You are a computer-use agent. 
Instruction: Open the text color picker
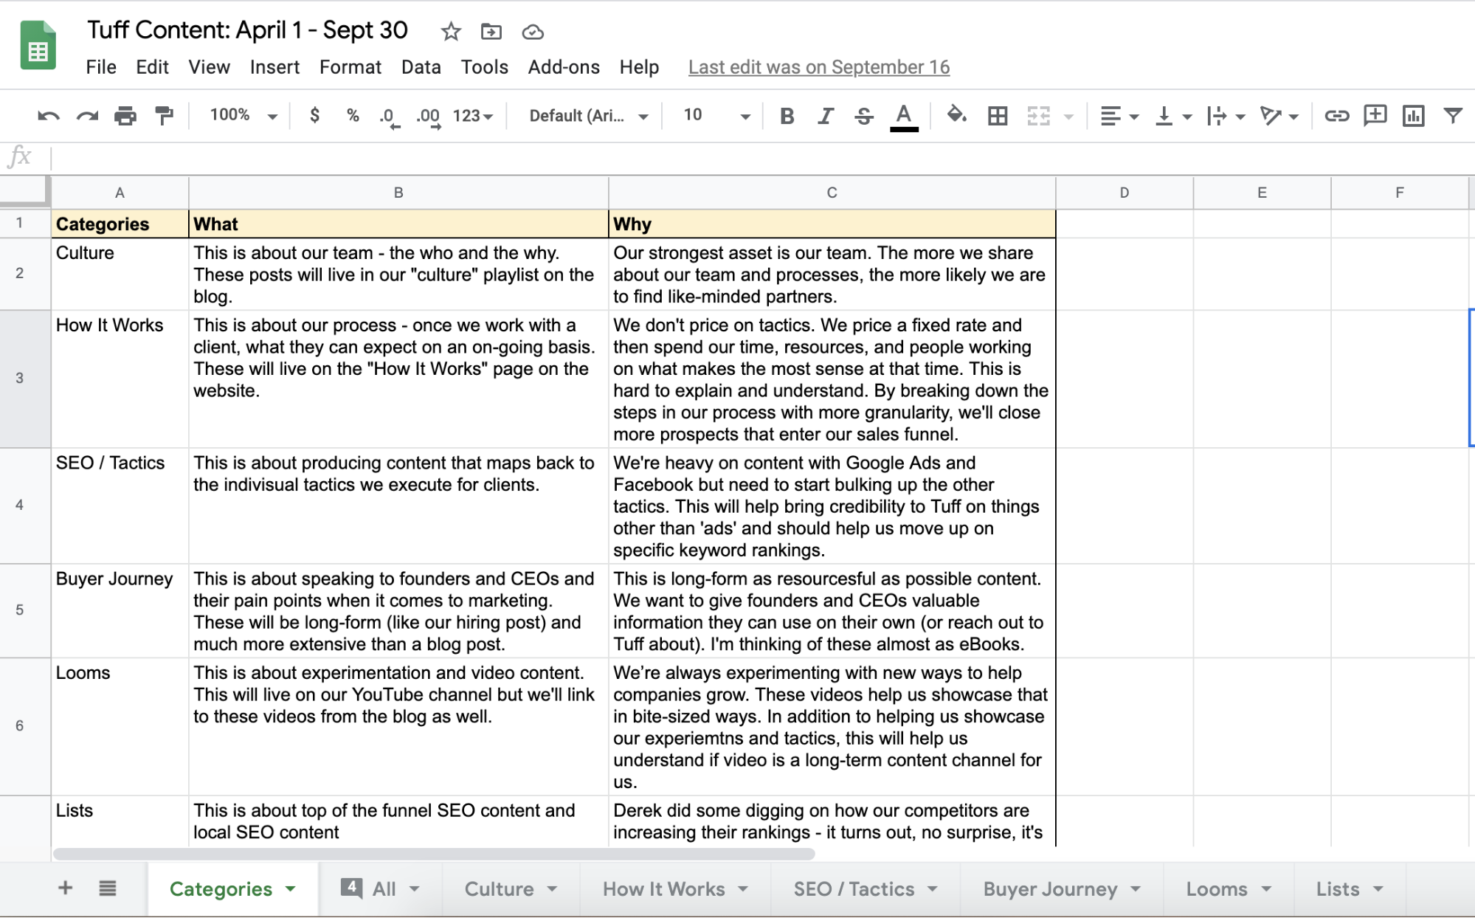click(x=903, y=116)
